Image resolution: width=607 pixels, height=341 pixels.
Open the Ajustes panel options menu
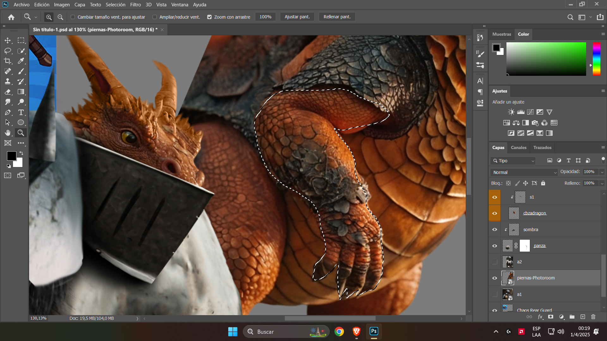tap(603, 91)
